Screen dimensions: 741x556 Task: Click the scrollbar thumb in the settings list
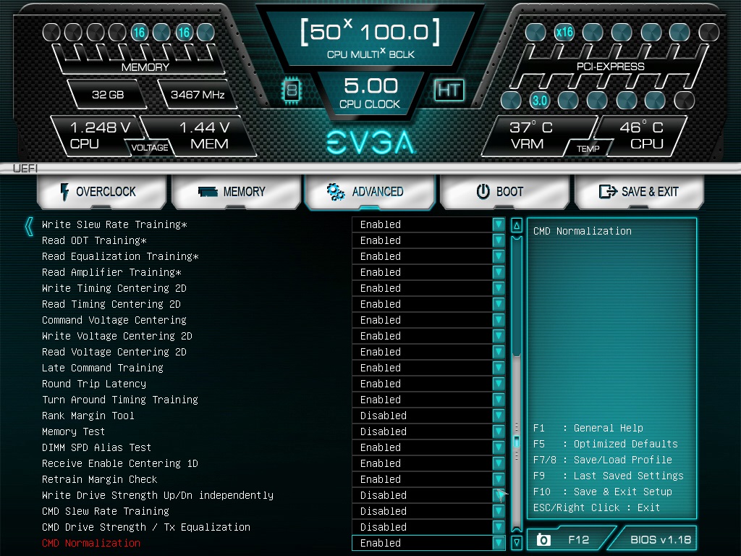tap(517, 442)
